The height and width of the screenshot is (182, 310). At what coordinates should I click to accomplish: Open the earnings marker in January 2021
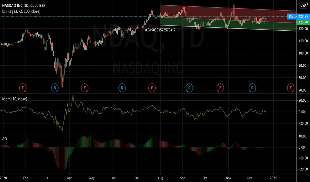tap(291, 88)
